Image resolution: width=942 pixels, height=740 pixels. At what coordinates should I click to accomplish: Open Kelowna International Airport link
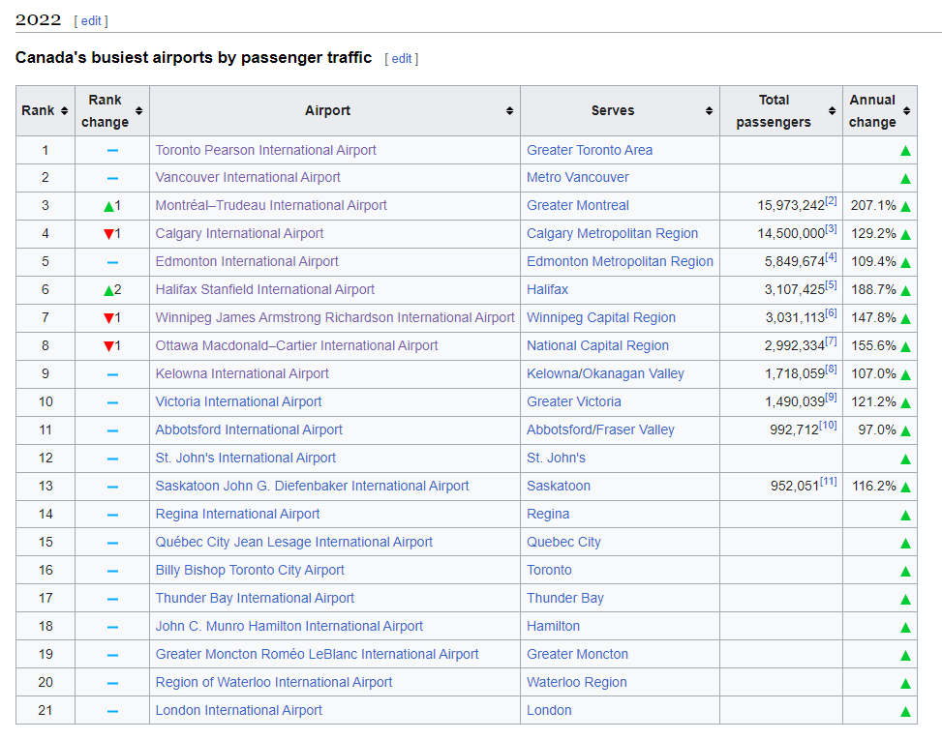(242, 374)
